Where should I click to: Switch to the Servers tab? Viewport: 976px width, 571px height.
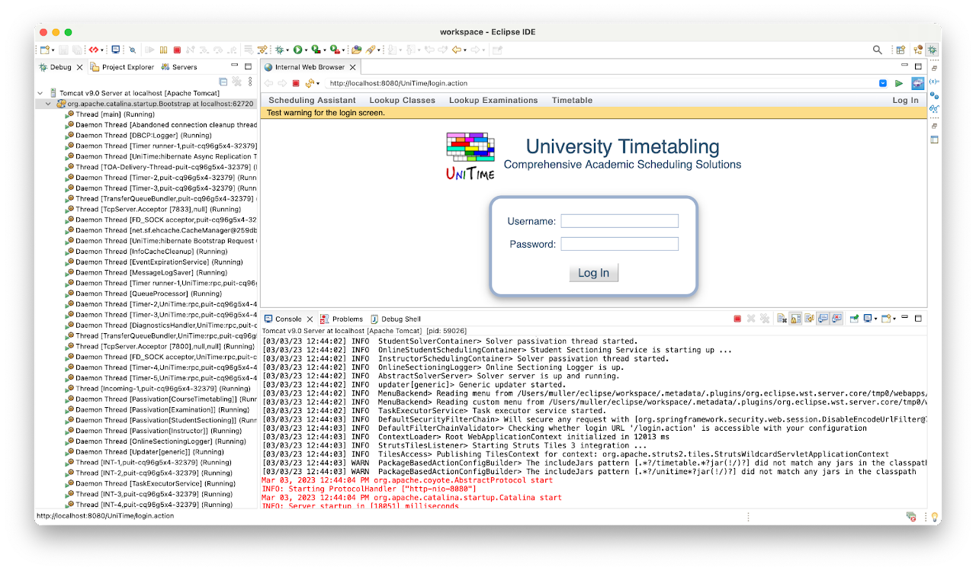[x=179, y=67]
